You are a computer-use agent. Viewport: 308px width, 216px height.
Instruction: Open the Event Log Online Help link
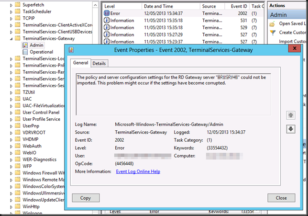pos(138,171)
